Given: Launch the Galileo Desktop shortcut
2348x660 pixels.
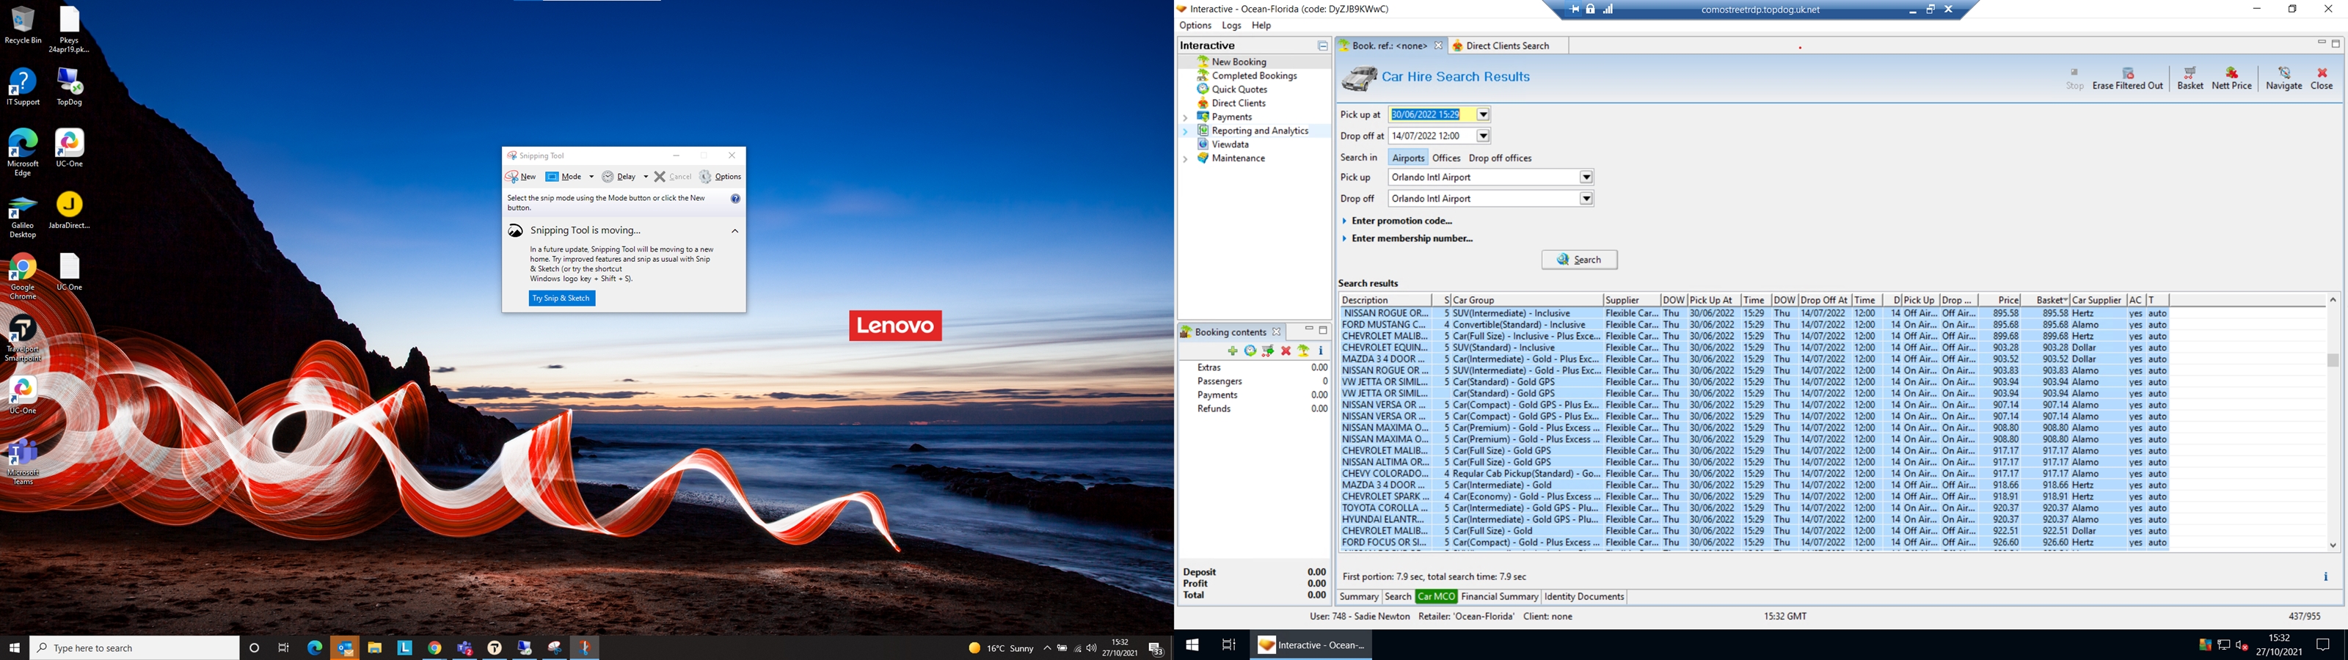Looking at the screenshot, I should (x=23, y=216).
